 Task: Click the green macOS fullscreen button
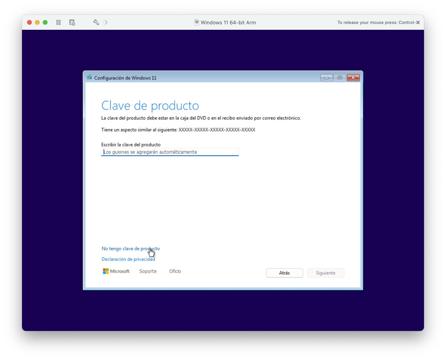(45, 22)
